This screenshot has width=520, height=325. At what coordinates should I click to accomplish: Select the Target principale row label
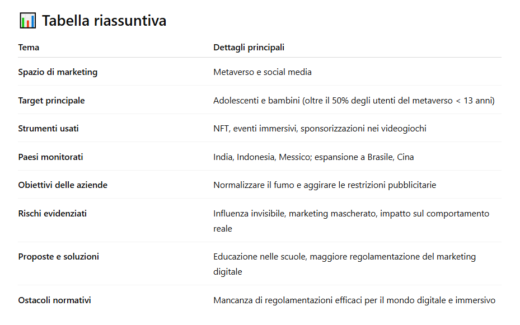point(51,100)
